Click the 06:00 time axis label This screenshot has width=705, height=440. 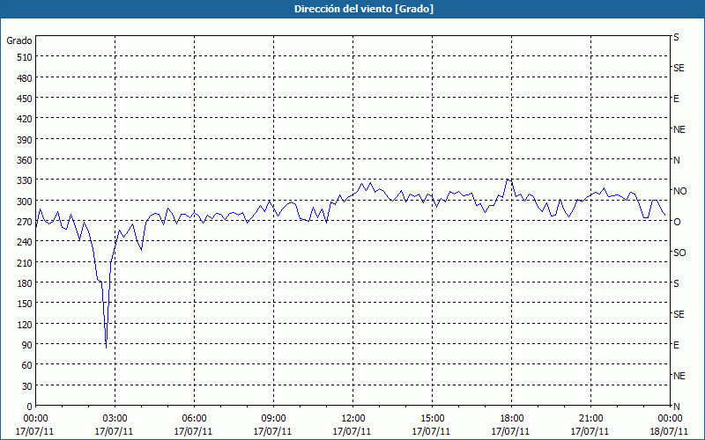[x=194, y=419]
